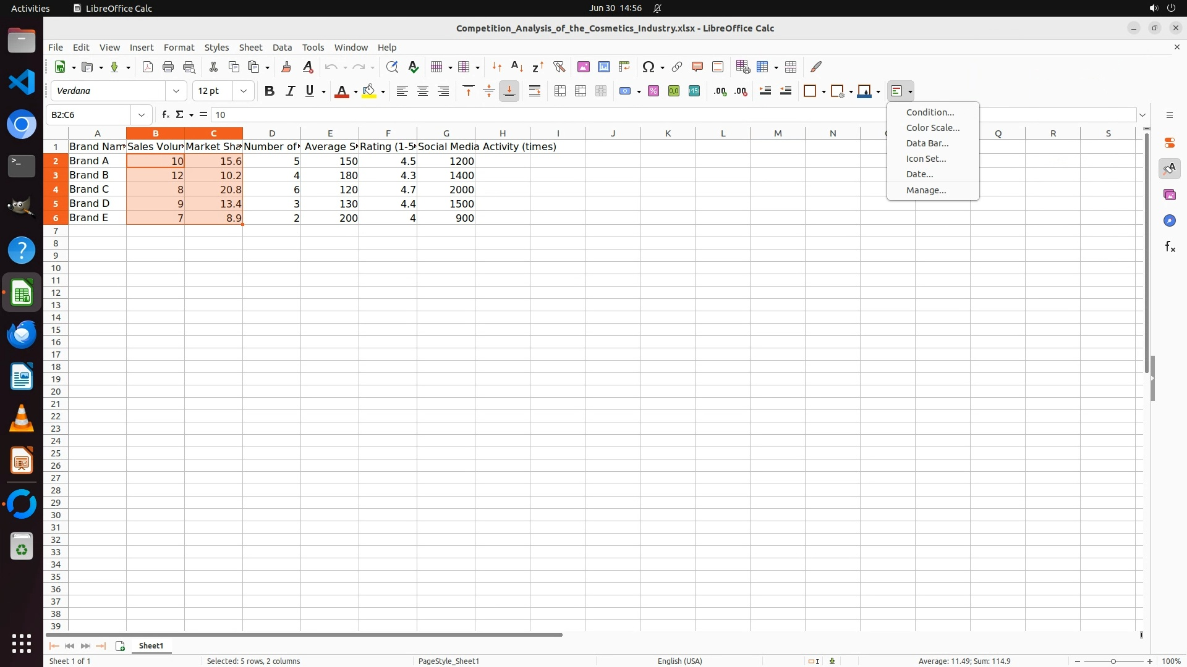Click the Sort Ascending icon

[517, 67]
